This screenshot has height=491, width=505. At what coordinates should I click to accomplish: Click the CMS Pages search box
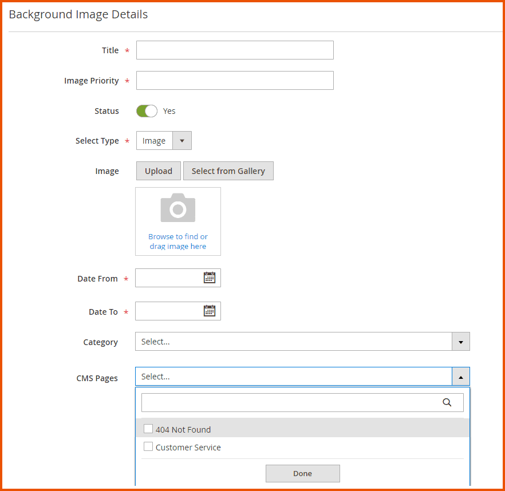click(289, 402)
